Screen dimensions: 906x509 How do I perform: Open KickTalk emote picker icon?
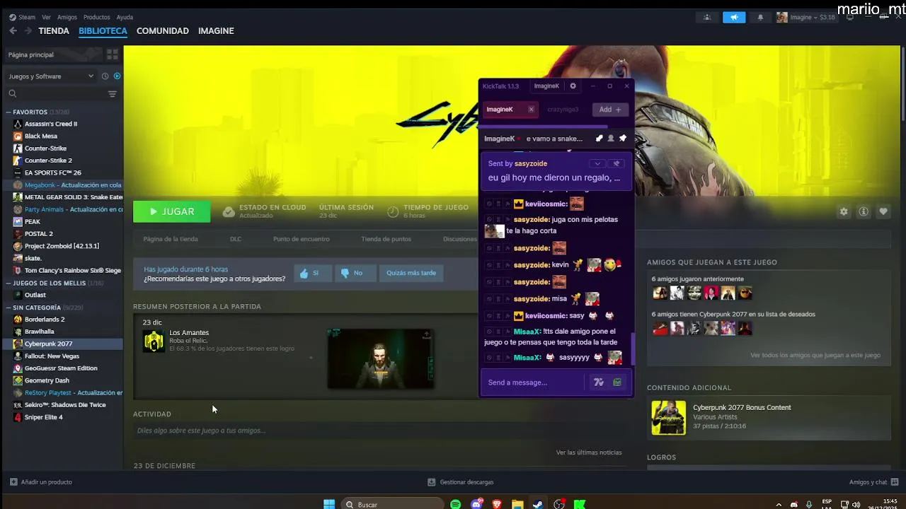(598, 382)
